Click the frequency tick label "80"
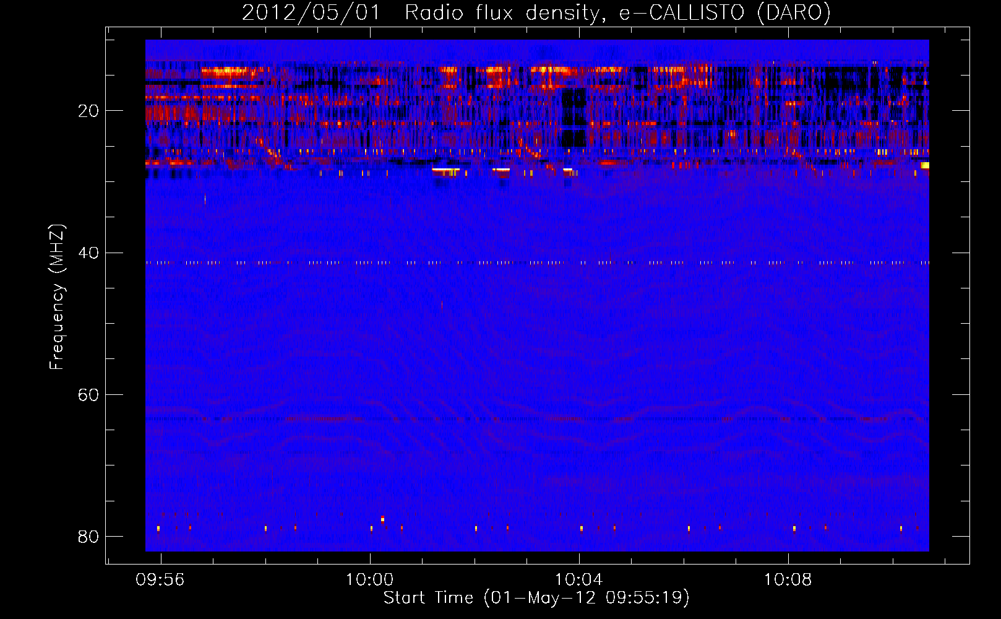Viewport: 1001px width, 619px height. coord(88,536)
